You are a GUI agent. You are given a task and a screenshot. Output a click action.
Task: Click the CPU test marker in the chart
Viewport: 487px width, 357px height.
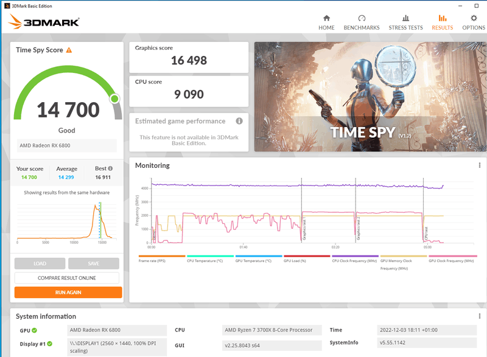(x=426, y=234)
